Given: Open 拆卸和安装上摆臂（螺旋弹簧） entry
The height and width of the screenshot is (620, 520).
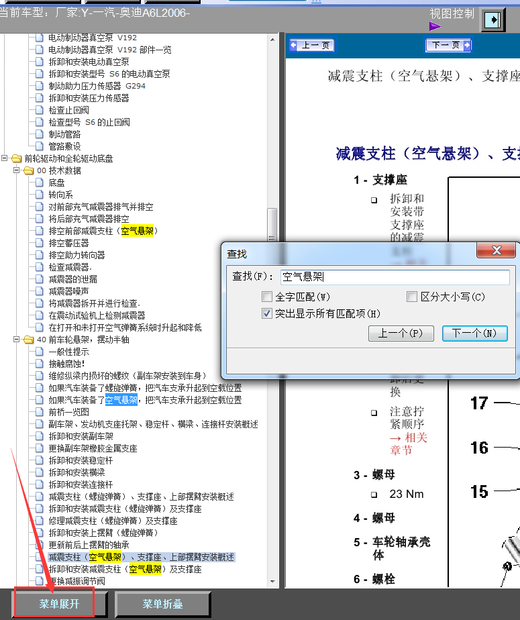Looking at the screenshot, I should [103, 533].
